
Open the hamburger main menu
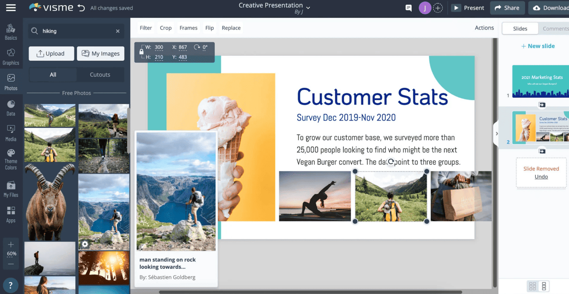coord(11,8)
